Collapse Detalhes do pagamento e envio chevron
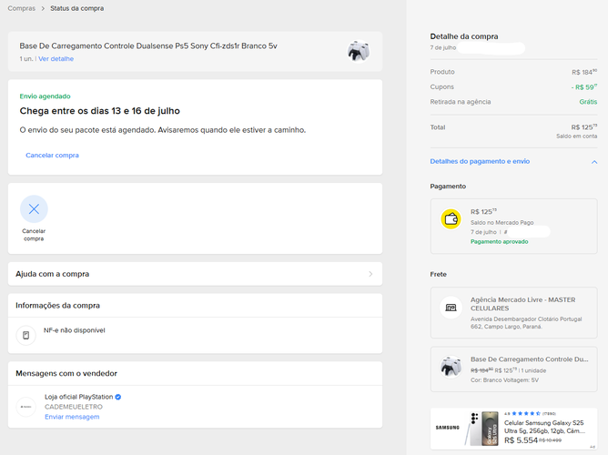 (x=594, y=162)
